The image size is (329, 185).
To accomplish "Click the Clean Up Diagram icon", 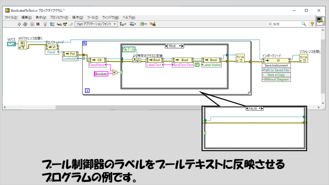I will (153, 24).
